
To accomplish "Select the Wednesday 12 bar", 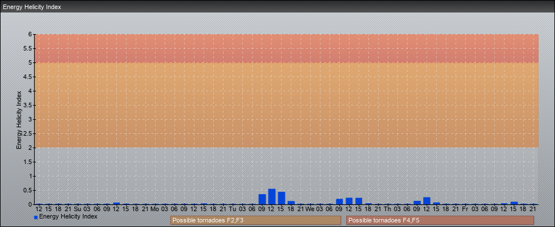I will click(350, 201).
